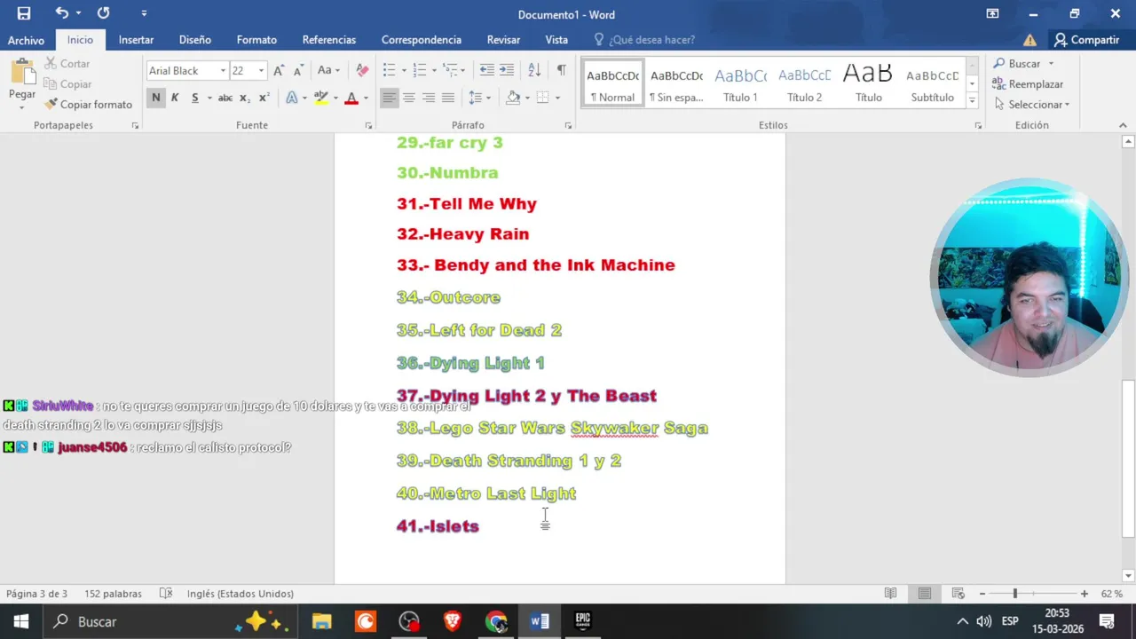Apply subscript formatting
This screenshot has height=639, width=1136.
click(245, 98)
